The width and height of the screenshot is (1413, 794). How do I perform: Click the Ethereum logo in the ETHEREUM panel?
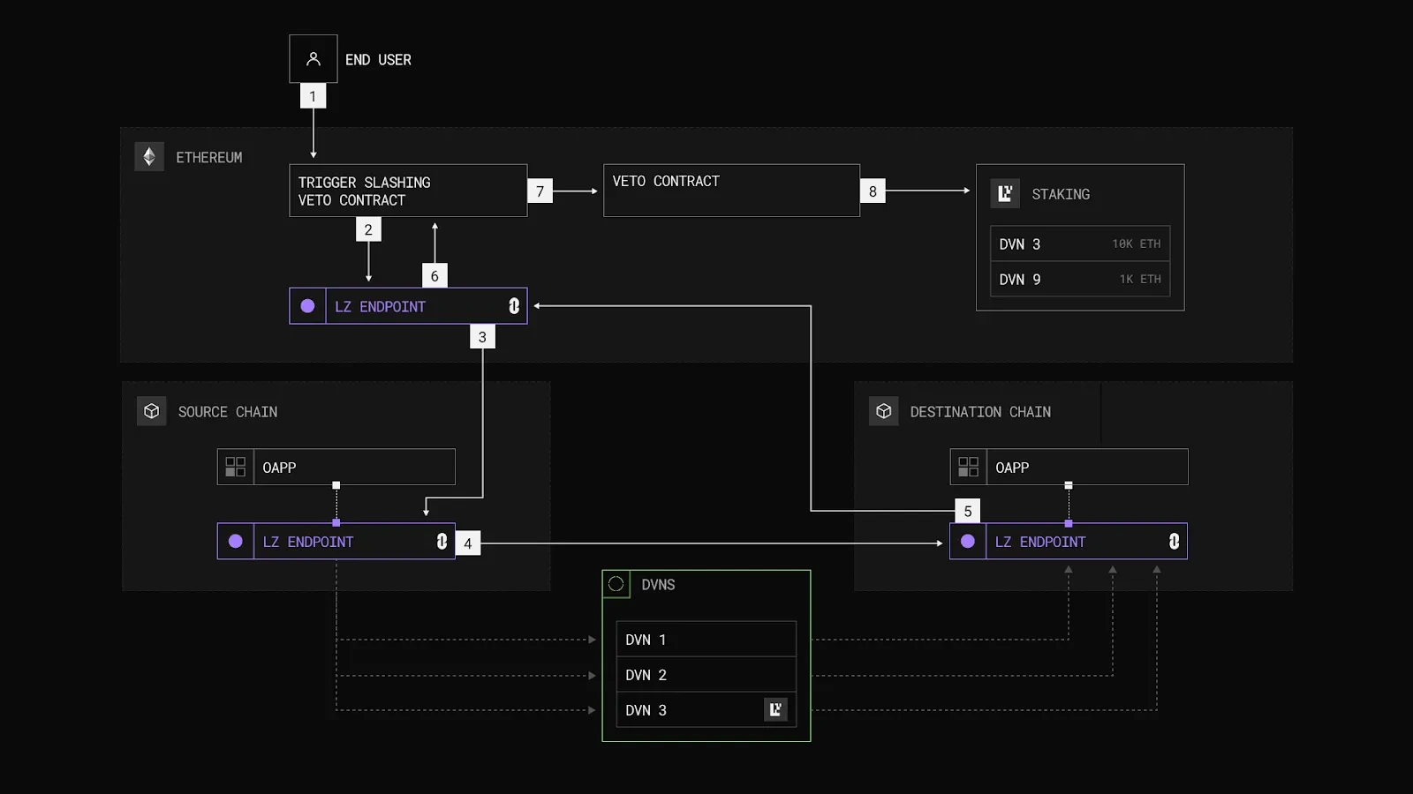[x=149, y=156]
